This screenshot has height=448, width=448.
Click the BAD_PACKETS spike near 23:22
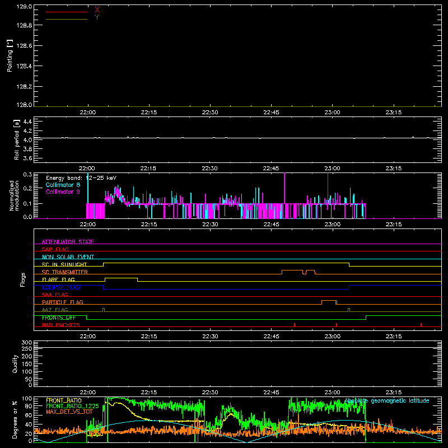point(421,325)
